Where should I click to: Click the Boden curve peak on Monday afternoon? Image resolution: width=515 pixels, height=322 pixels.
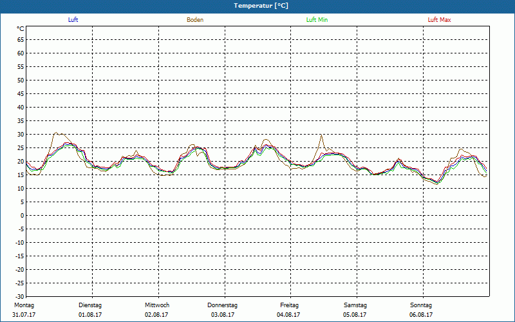coord(56,133)
